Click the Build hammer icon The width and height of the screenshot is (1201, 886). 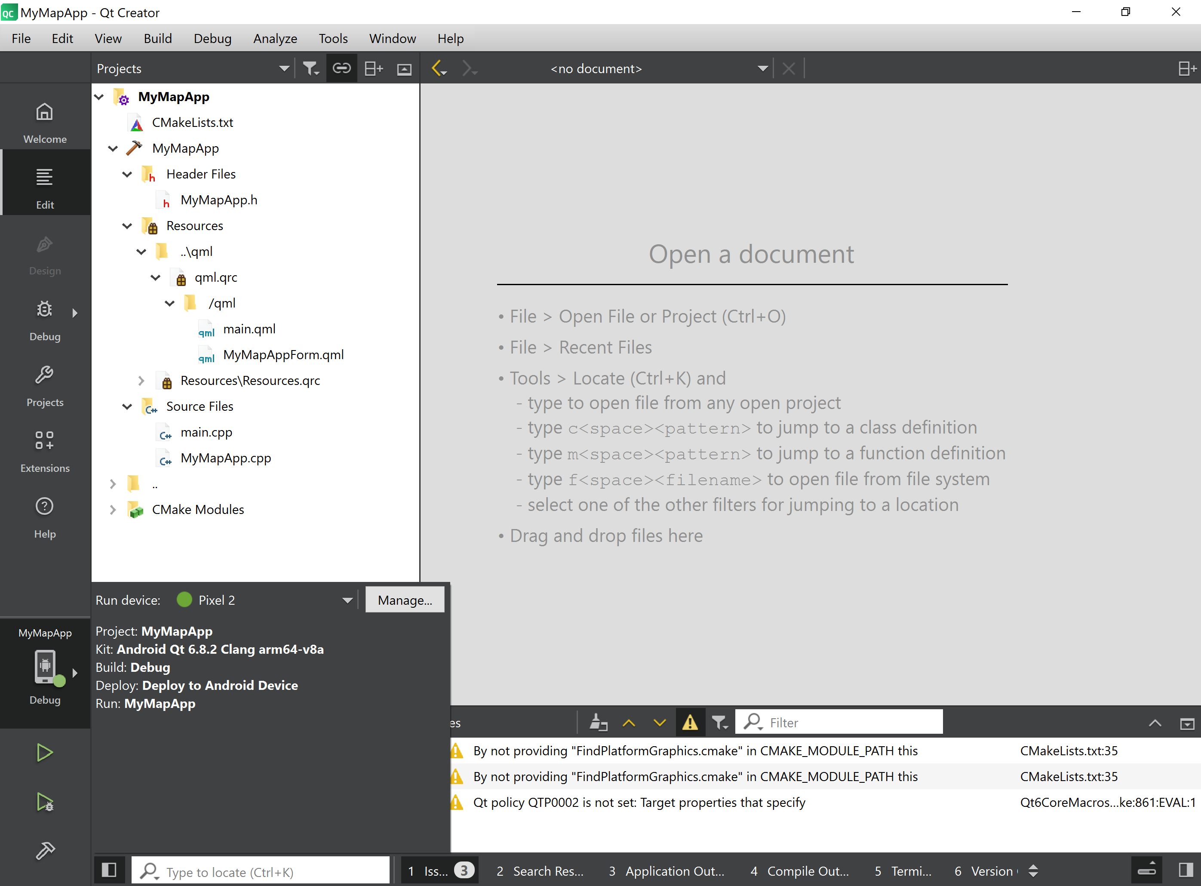pos(44,851)
